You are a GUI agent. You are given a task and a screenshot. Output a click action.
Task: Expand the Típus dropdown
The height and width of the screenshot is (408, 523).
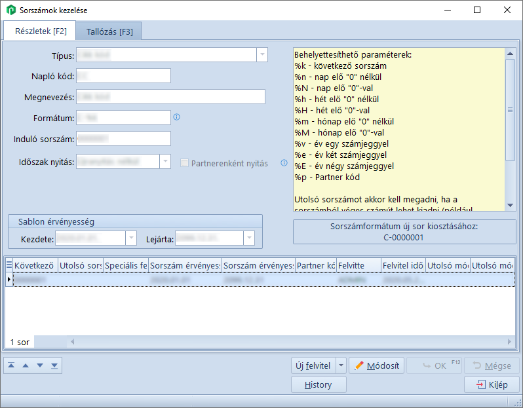pyautogui.click(x=261, y=55)
